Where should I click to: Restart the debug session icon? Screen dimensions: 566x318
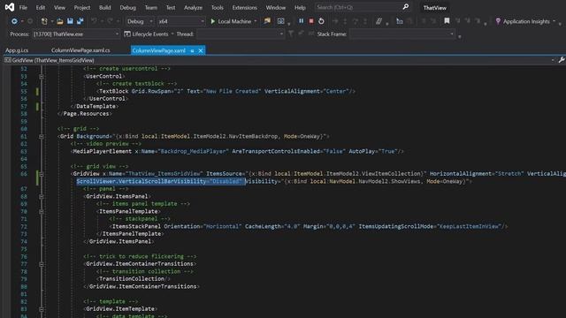(321, 21)
